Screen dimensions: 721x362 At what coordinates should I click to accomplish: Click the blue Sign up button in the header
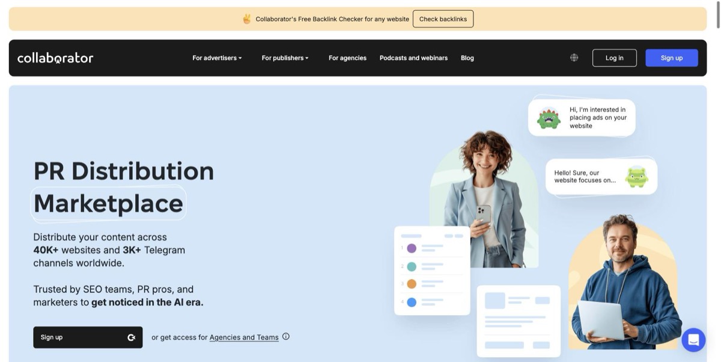coord(672,58)
